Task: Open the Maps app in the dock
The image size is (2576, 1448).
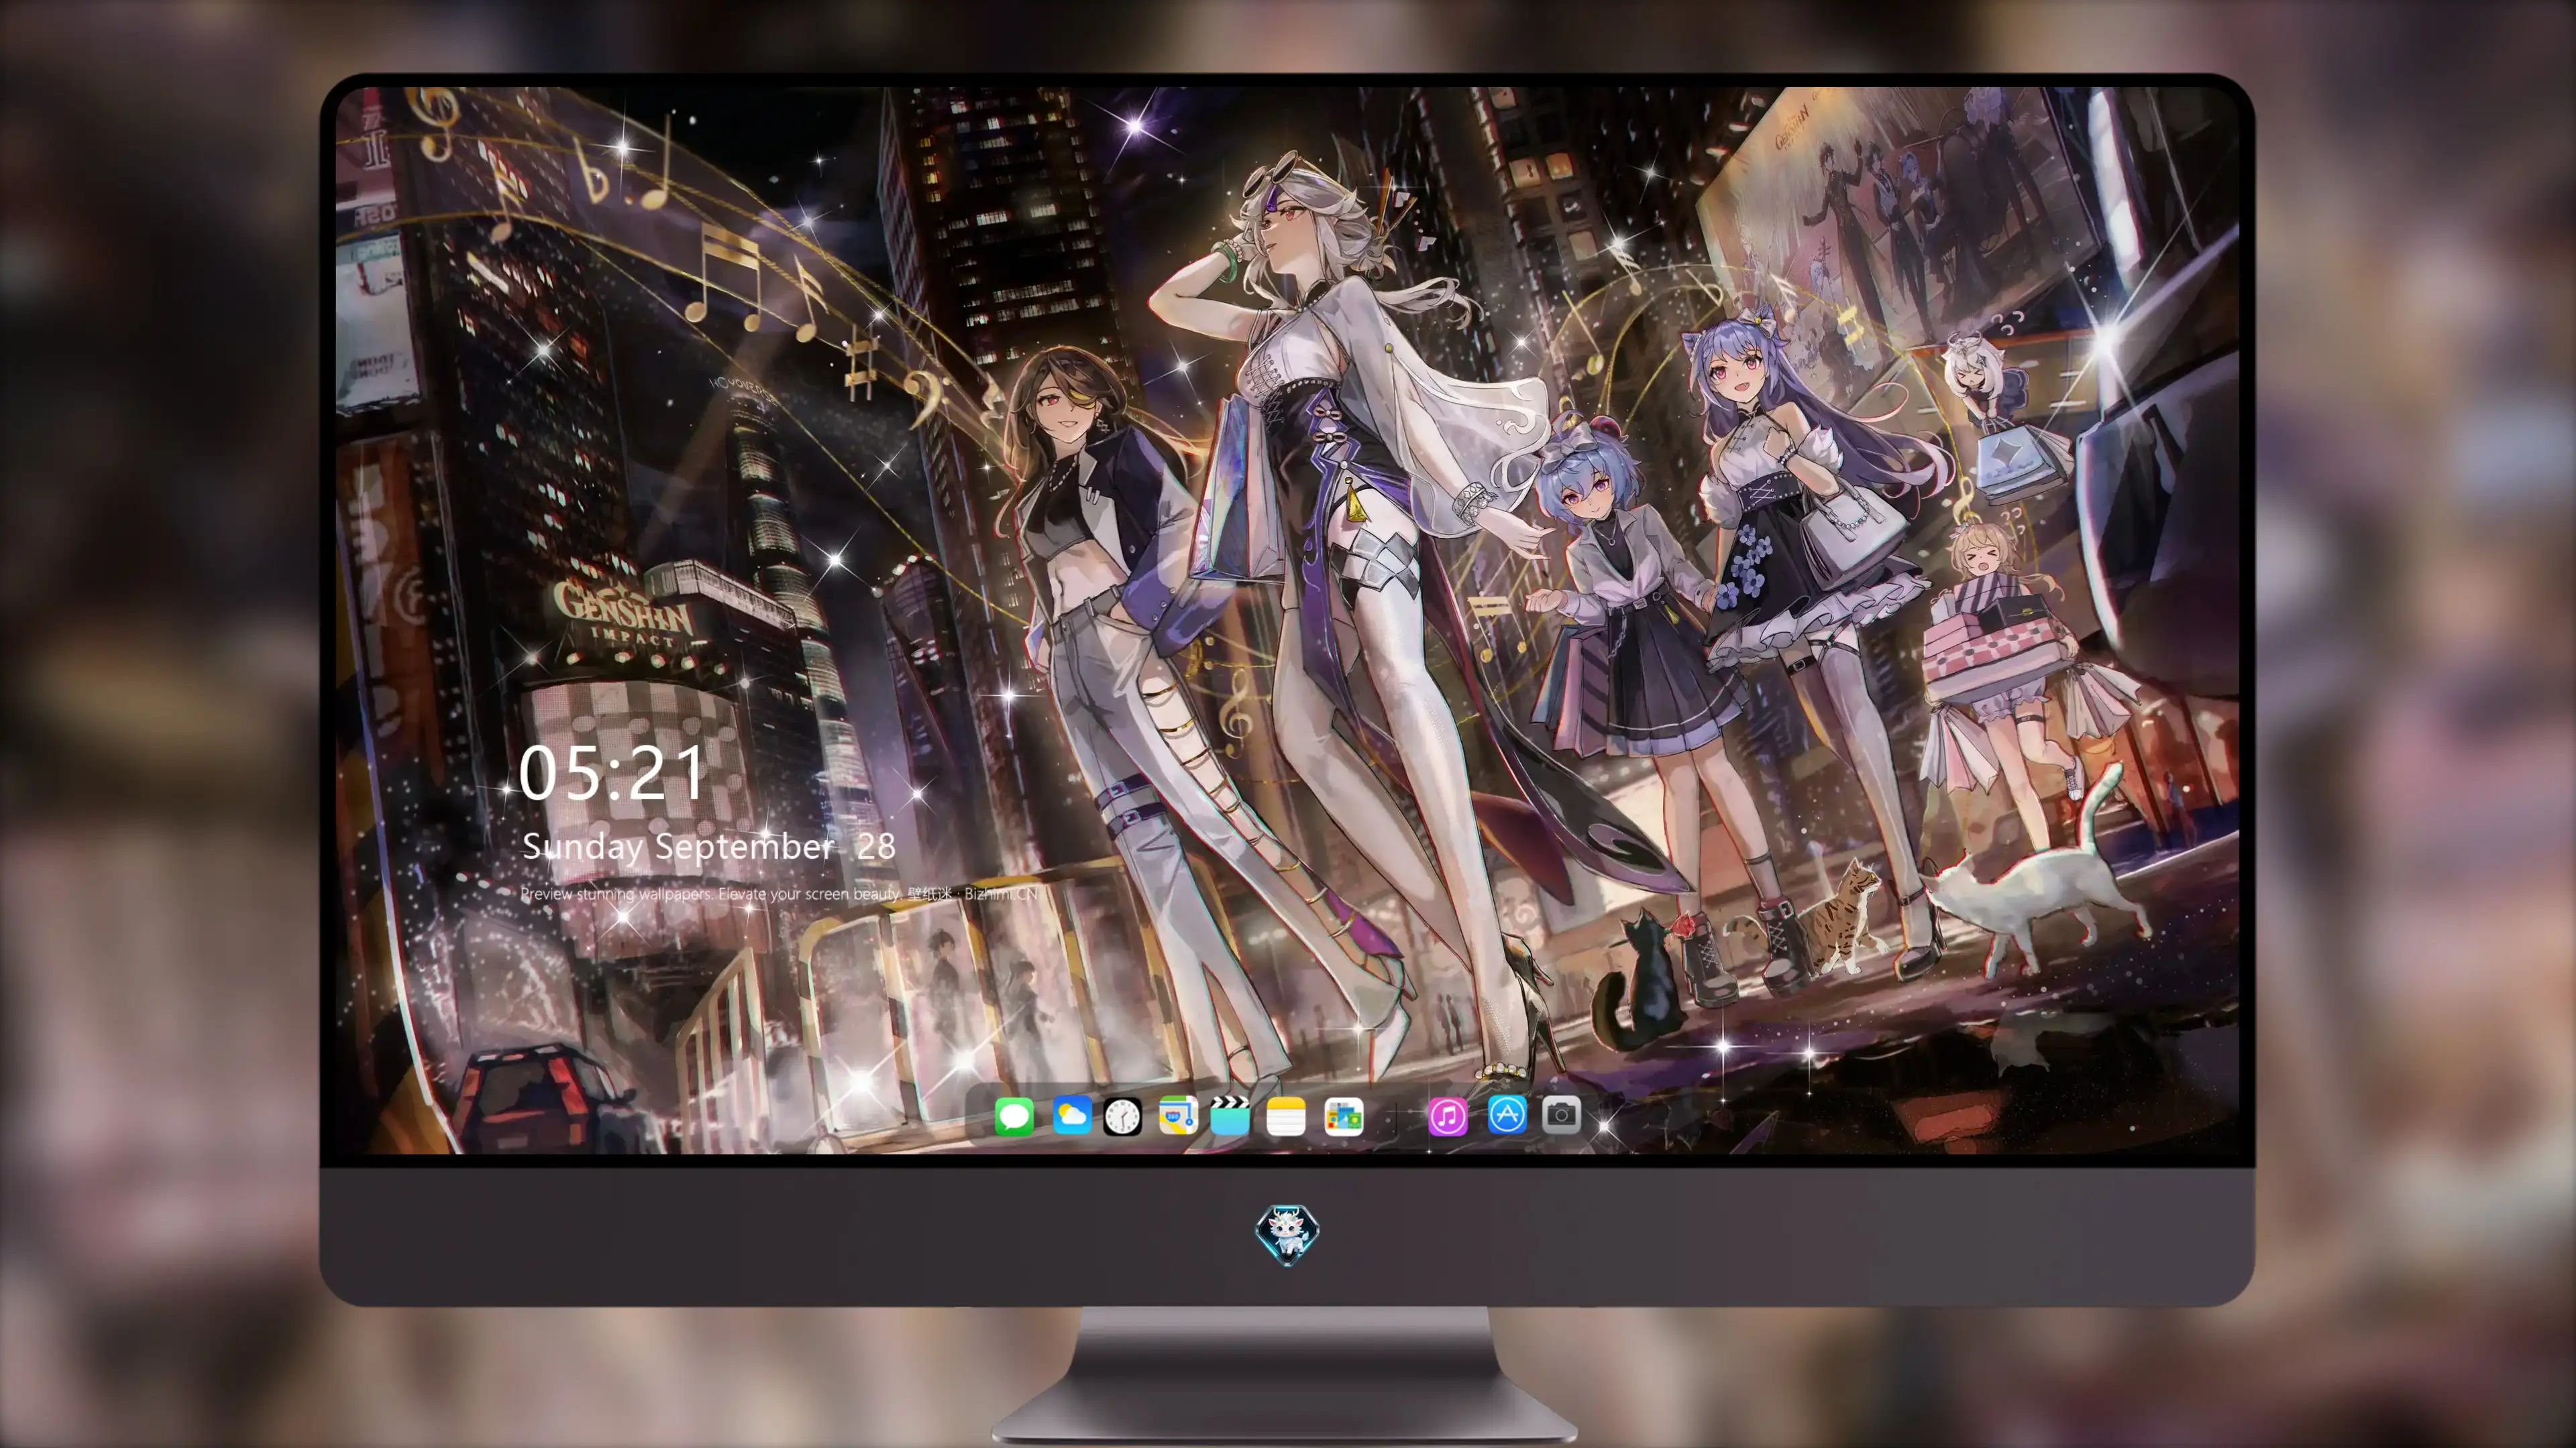Action: 1178,1115
